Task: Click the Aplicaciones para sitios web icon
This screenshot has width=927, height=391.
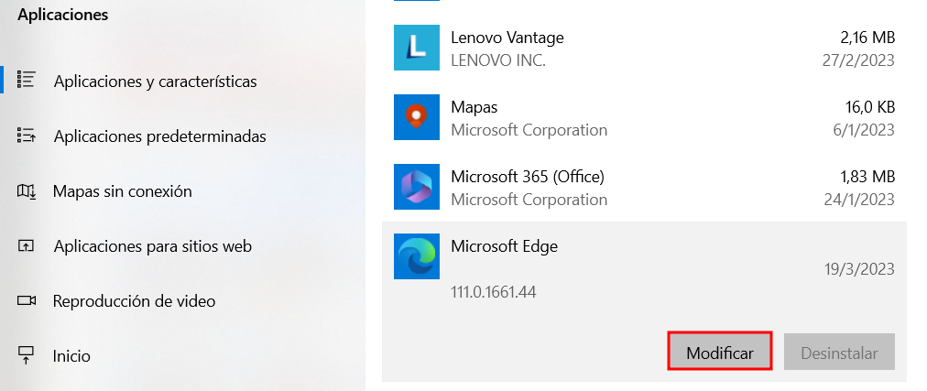Action: tap(27, 246)
